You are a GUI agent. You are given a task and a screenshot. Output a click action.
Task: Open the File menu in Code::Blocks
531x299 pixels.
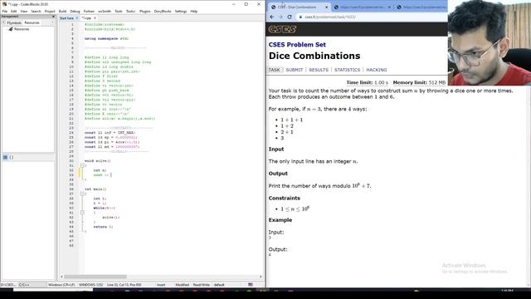coord(5,11)
